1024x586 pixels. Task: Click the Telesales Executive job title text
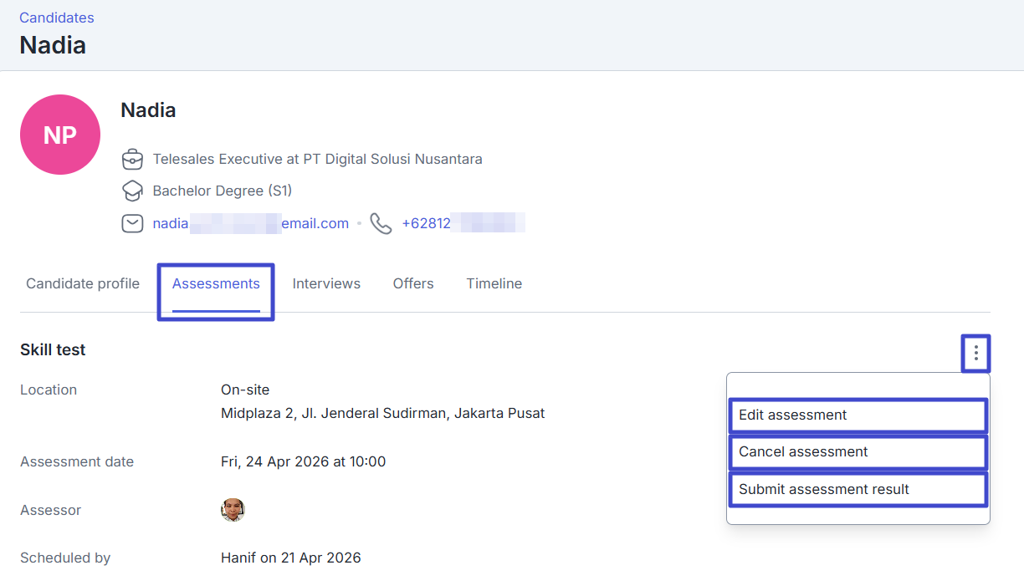click(317, 159)
